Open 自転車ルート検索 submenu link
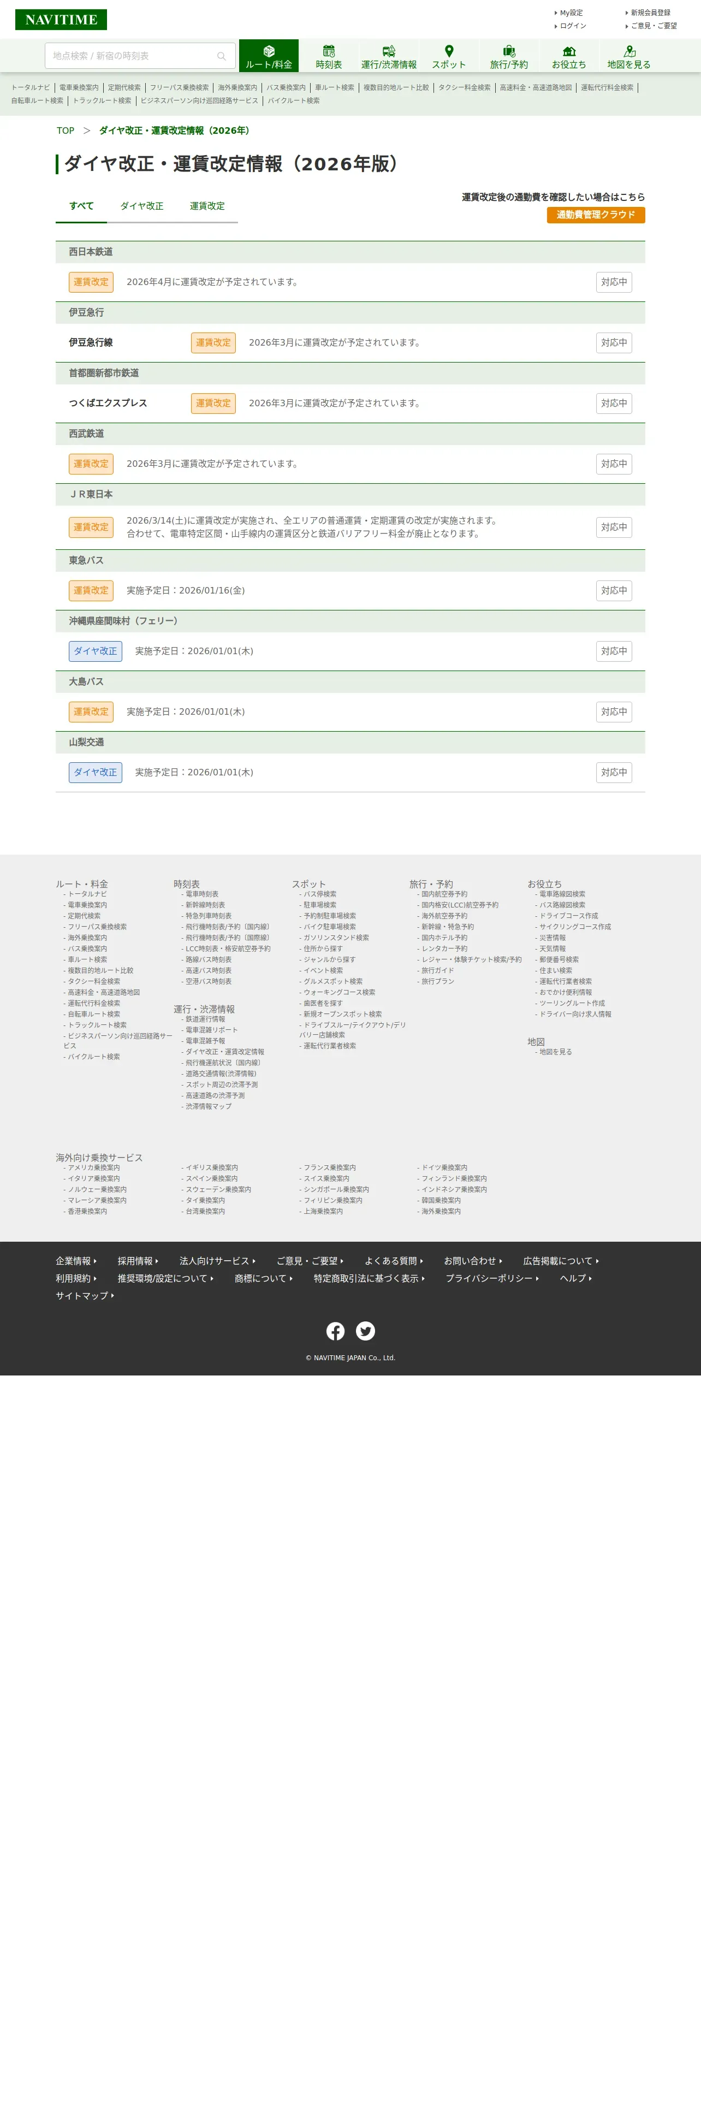This screenshot has width=701, height=2111. (x=37, y=101)
